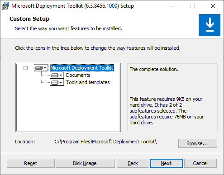Image resolution: width=224 pixels, height=175 pixels.
Task: Click the blue download arrow banner icon
Action: (210, 25)
